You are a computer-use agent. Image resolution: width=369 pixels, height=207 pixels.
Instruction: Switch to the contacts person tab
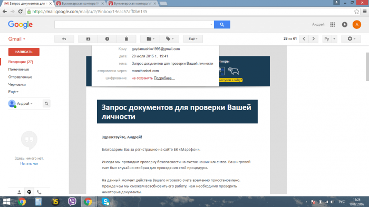click(20, 192)
